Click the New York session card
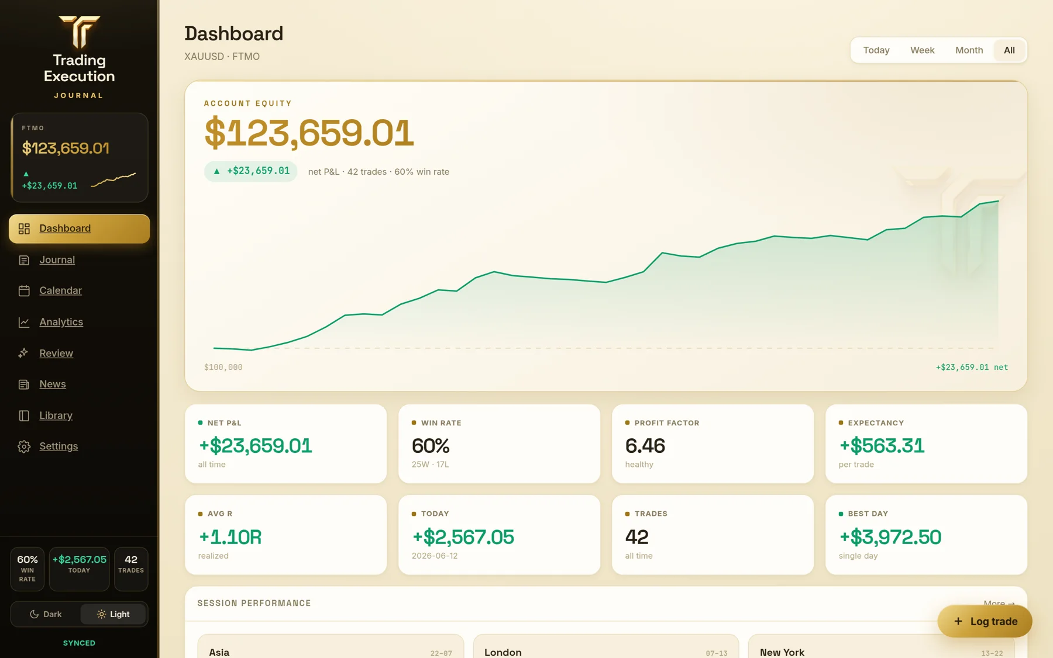The width and height of the screenshot is (1053, 658). 881,646
